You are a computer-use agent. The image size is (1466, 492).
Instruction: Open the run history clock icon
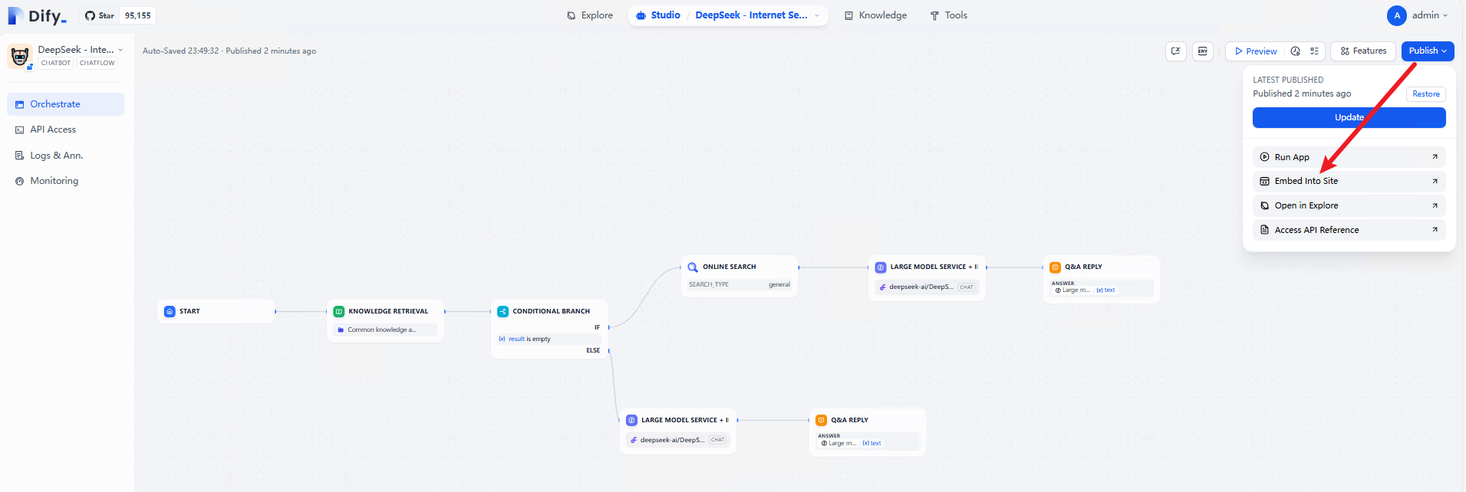pyautogui.click(x=1295, y=51)
